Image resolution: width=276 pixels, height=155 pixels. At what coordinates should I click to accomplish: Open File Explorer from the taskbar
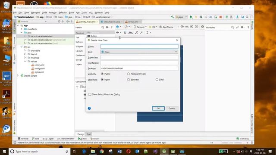(93, 151)
